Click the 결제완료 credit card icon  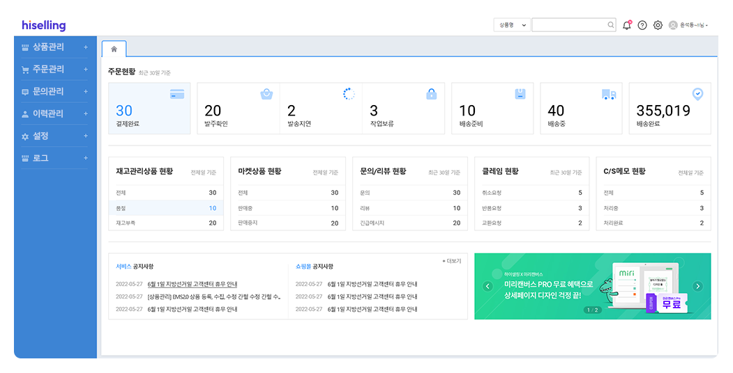177,95
